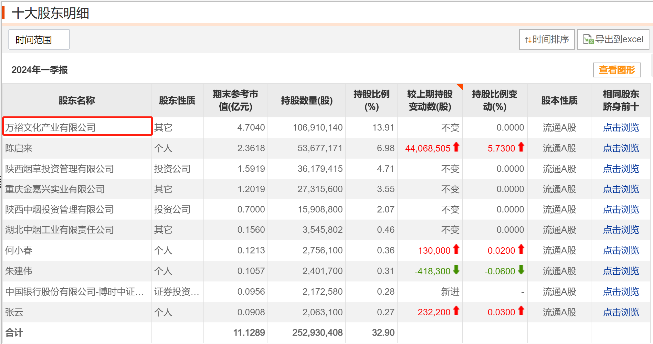Viewport: 653px width, 344px height.
Task: Click the 较上期持股变动数 column header
Action: (x=429, y=101)
